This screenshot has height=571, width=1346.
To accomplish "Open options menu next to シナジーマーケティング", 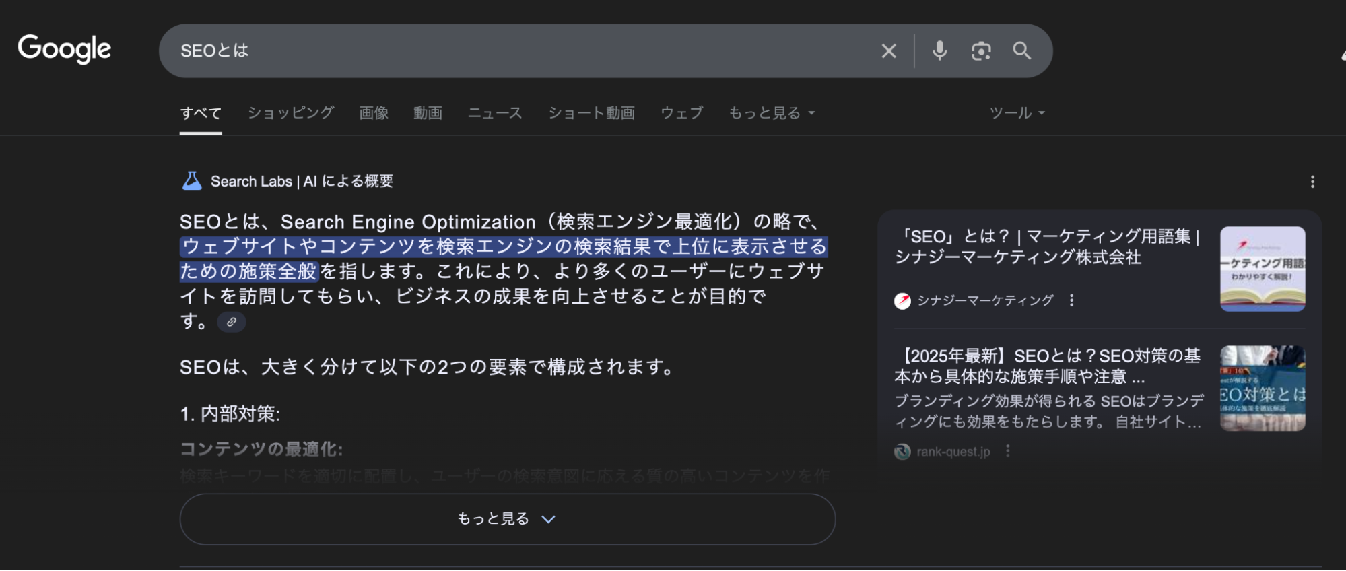I will 1071,300.
